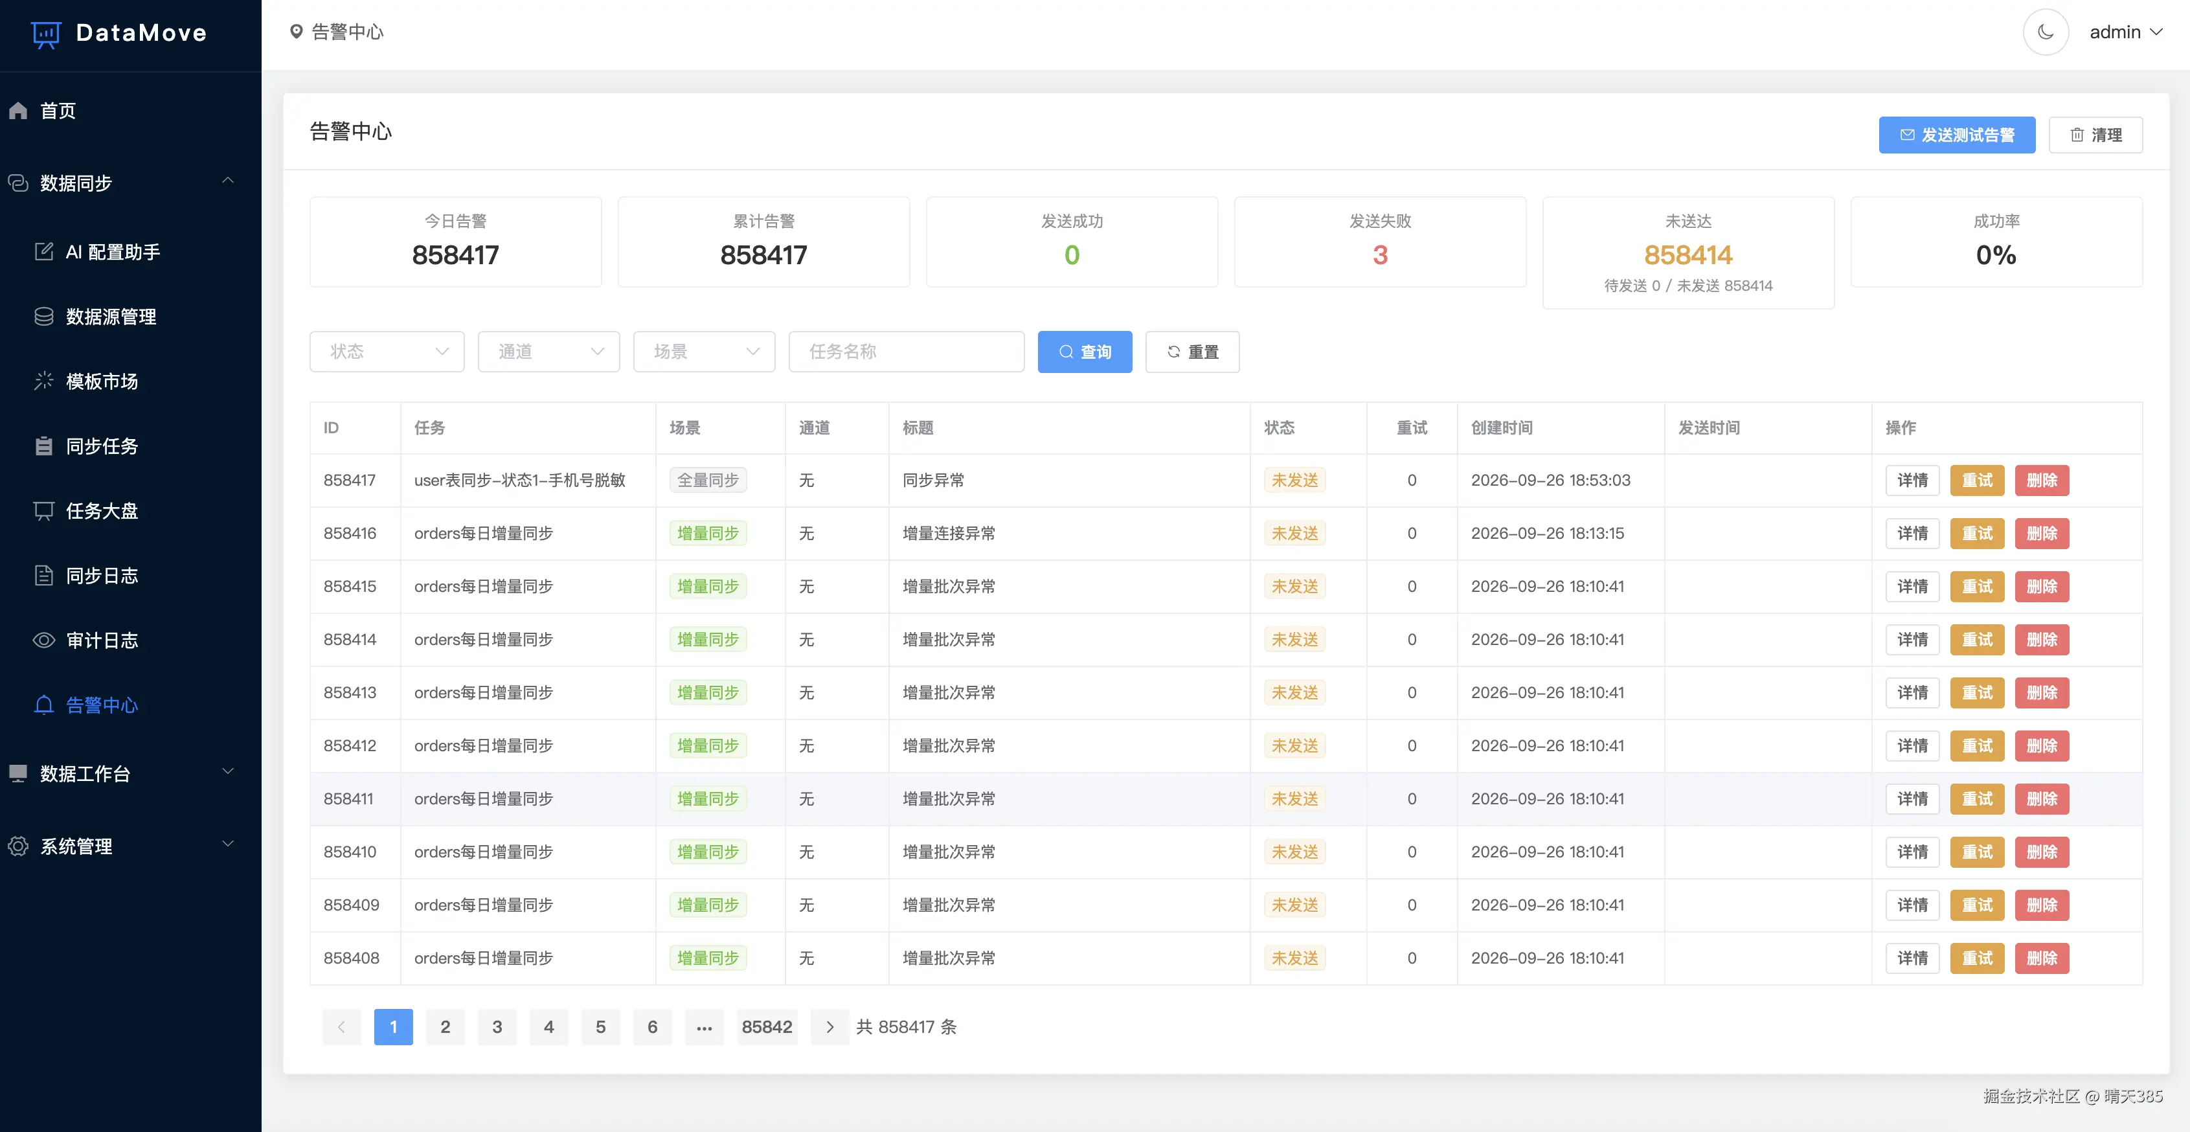Open the 审计日志 menu item
This screenshot has height=1132, width=2190.
point(130,640)
